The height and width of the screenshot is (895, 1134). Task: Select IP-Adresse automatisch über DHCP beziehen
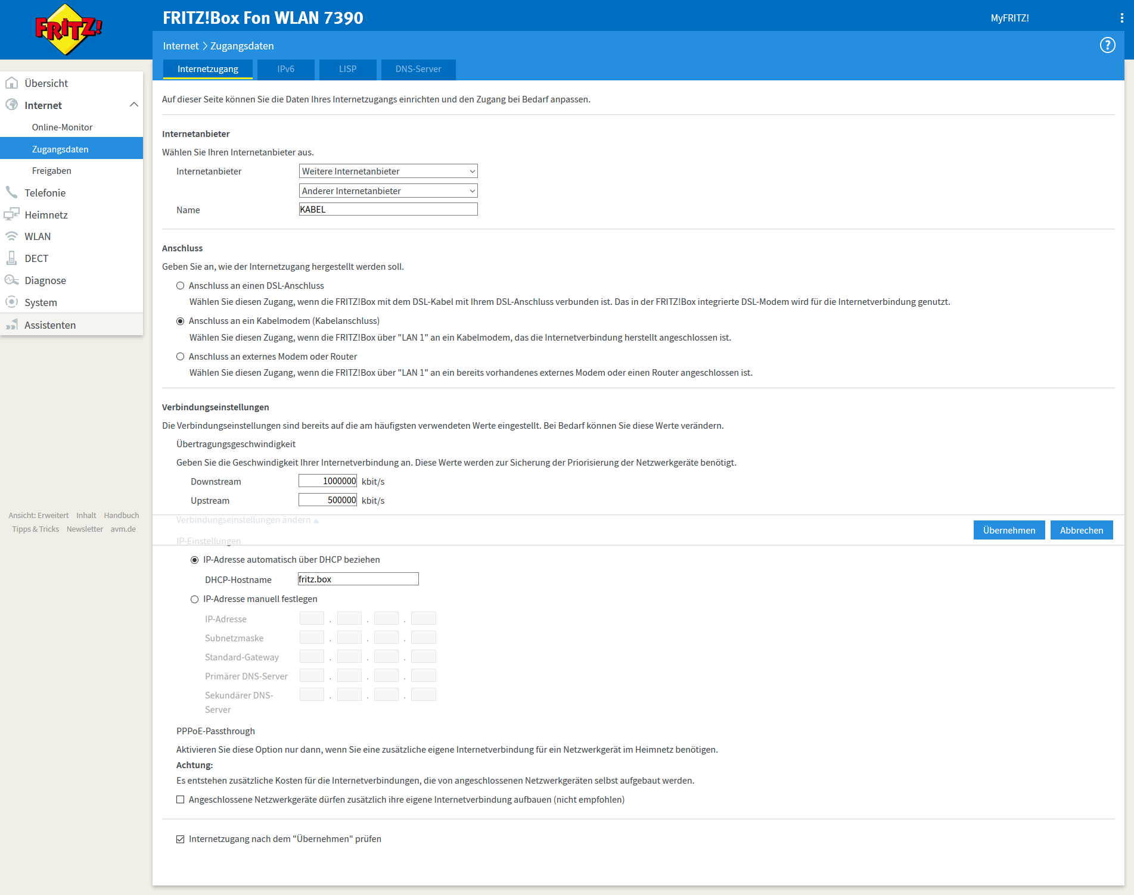[x=194, y=560]
